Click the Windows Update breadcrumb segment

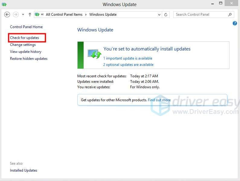103,15
